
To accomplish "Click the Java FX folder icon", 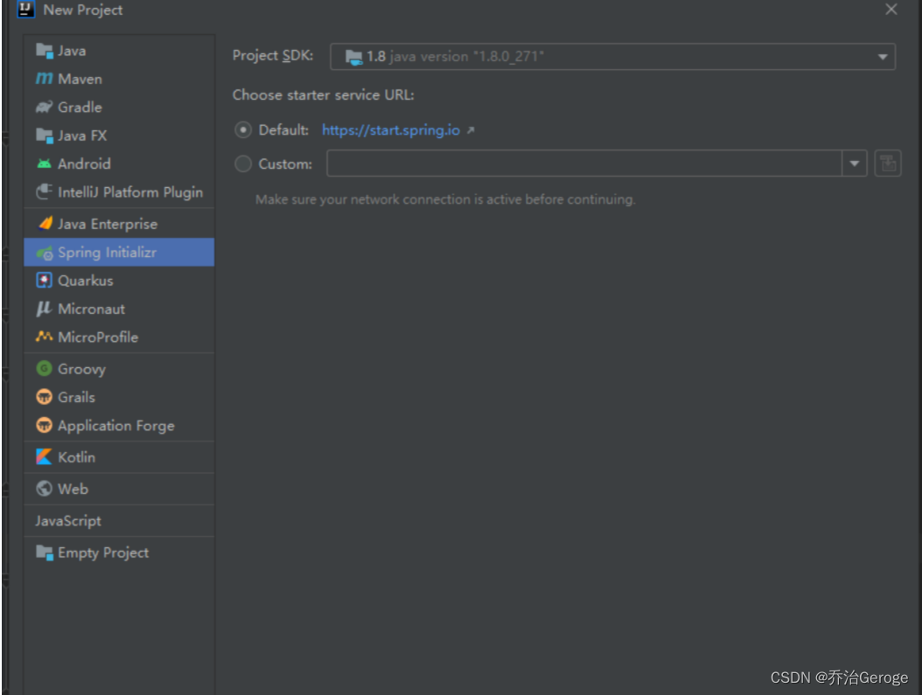I will tap(44, 136).
